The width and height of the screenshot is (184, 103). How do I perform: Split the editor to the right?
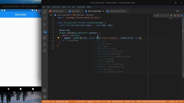click(177, 11)
